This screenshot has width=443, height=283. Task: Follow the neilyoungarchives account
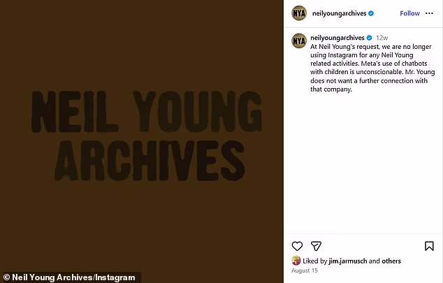409,13
